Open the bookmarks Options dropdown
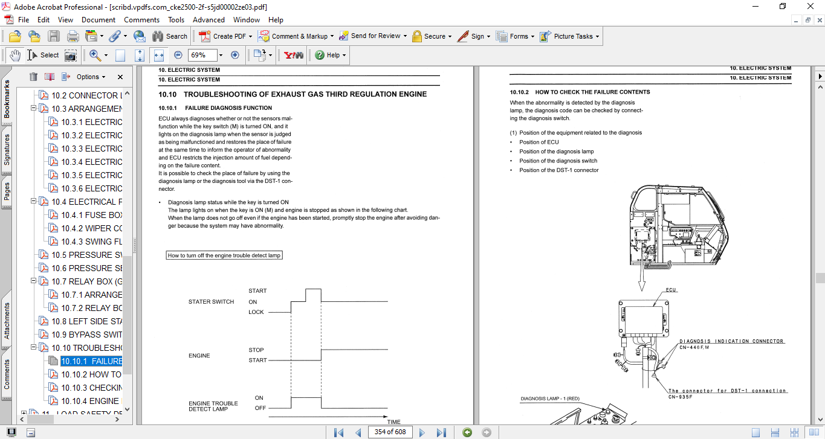The width and height of the screenshot is (825, 439). (x=91, y=77)
